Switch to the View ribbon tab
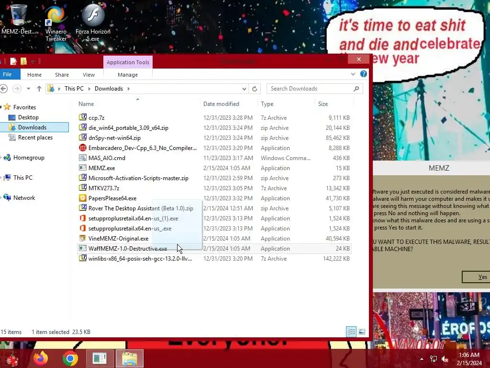The height and width of the screenshot is (368, 490). click(x=89, y=75)
